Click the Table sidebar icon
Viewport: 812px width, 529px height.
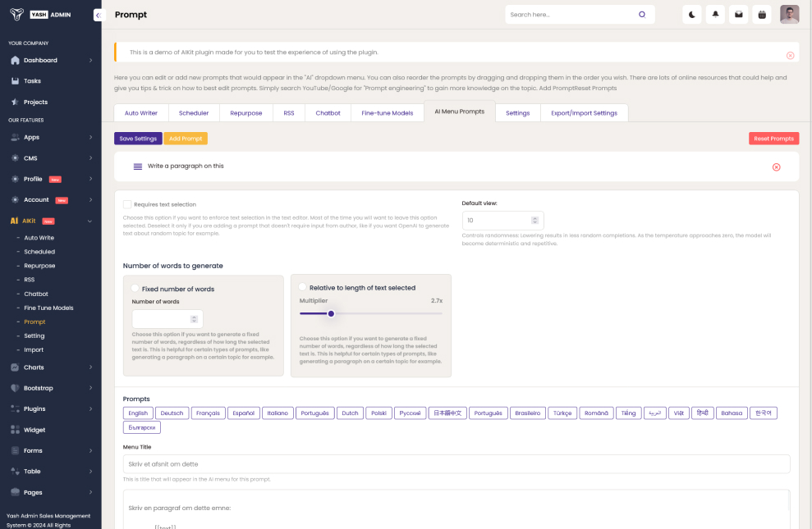click(x=15, y=471)
